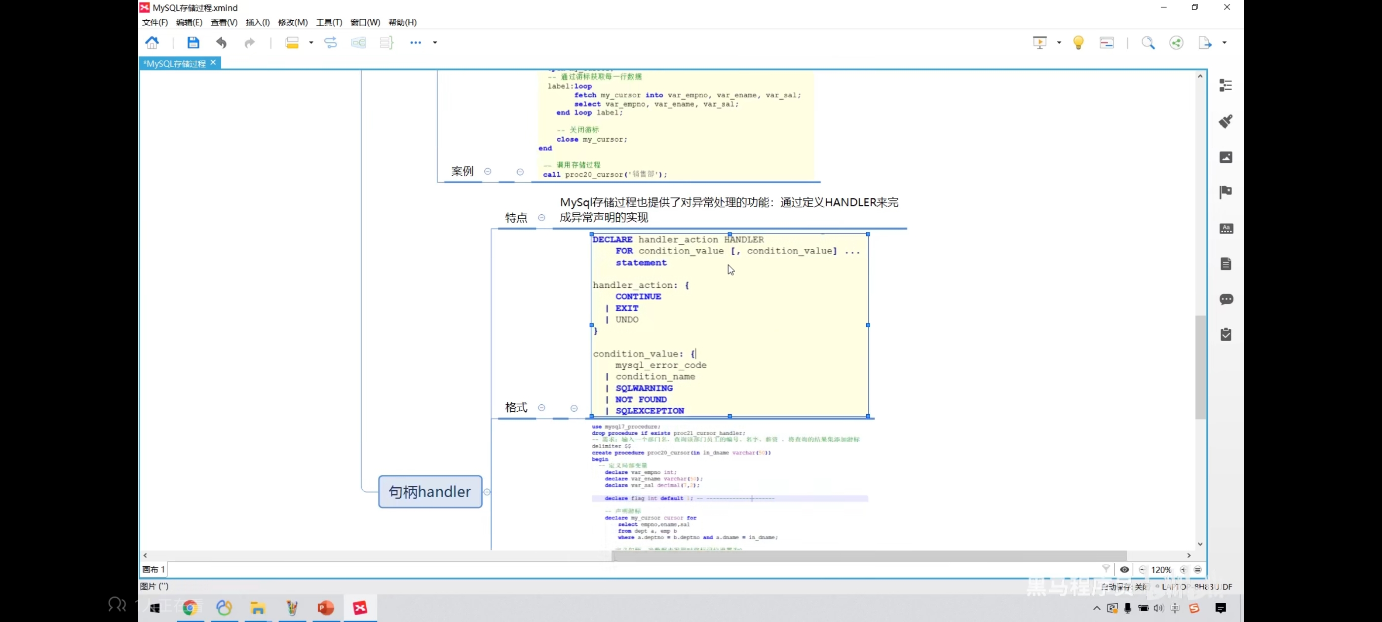Click the Home icon in toolbar
1382x622 pixels.
pyautogui.click(x=153, y=42)
